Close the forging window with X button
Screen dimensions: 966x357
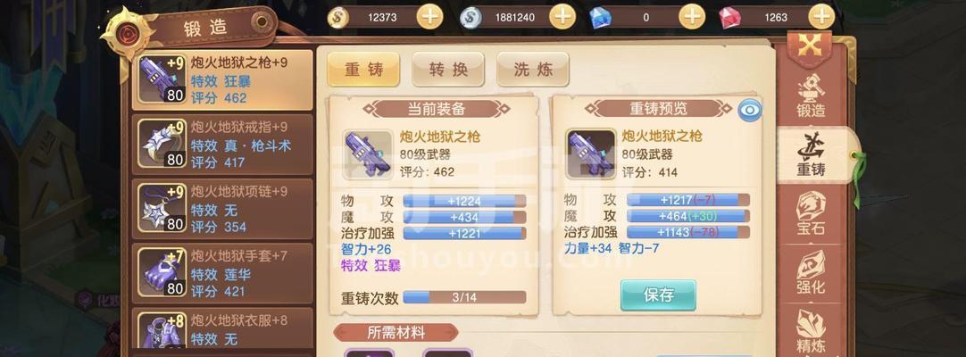[810, 45]
